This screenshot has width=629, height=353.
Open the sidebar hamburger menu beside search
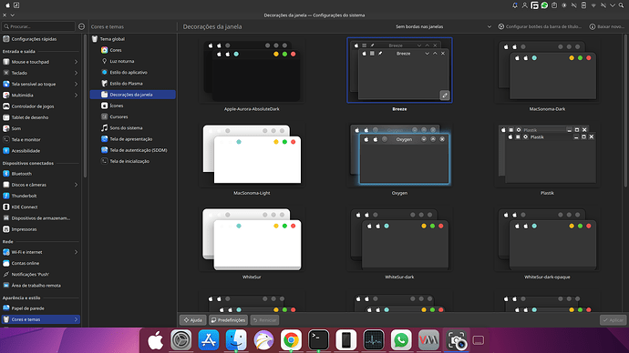point(81,26)
